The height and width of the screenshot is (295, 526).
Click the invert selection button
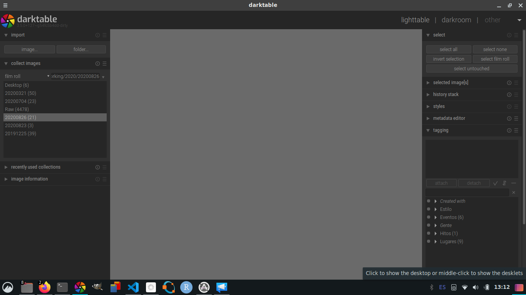pyautogui.click(x=449, y=59)
